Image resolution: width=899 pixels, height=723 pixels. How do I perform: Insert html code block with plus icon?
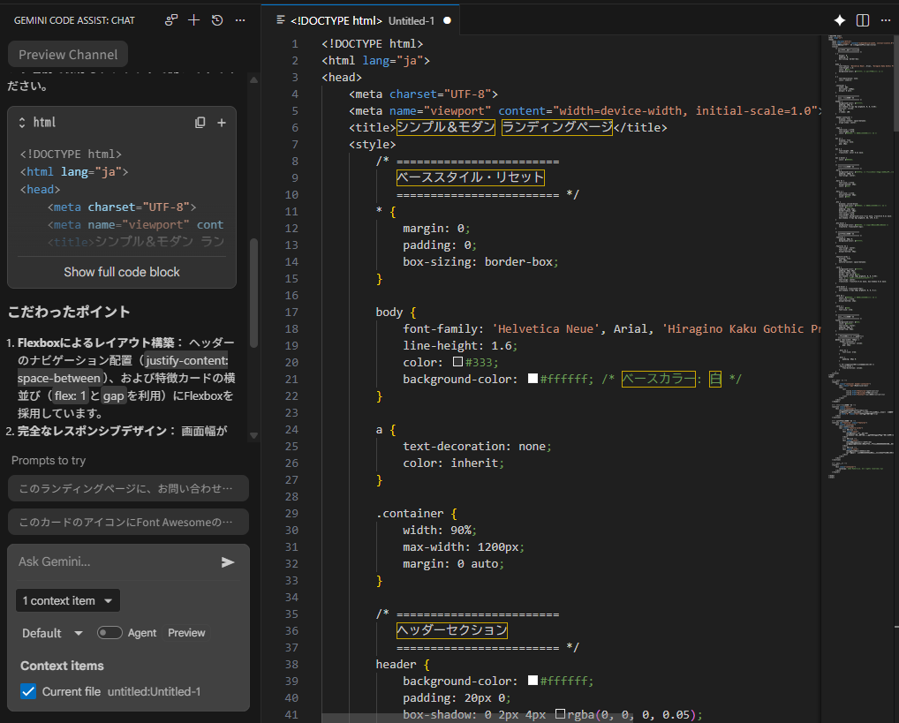pos(222,123)
